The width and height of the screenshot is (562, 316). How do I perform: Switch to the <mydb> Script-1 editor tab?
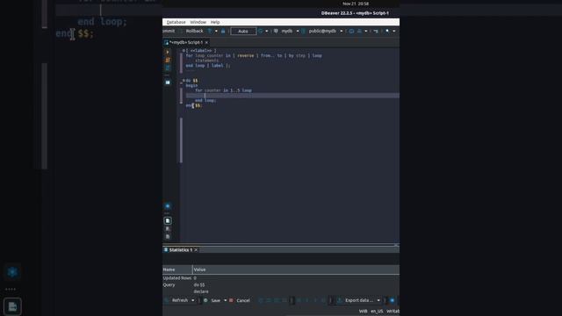(x=185, y=42)
